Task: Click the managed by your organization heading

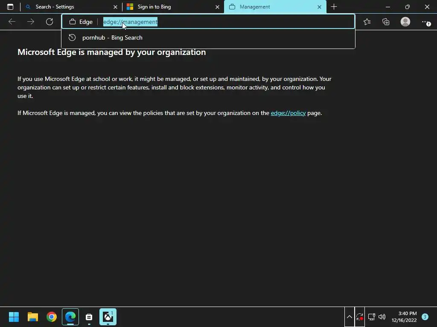Action: click(111, 52)
